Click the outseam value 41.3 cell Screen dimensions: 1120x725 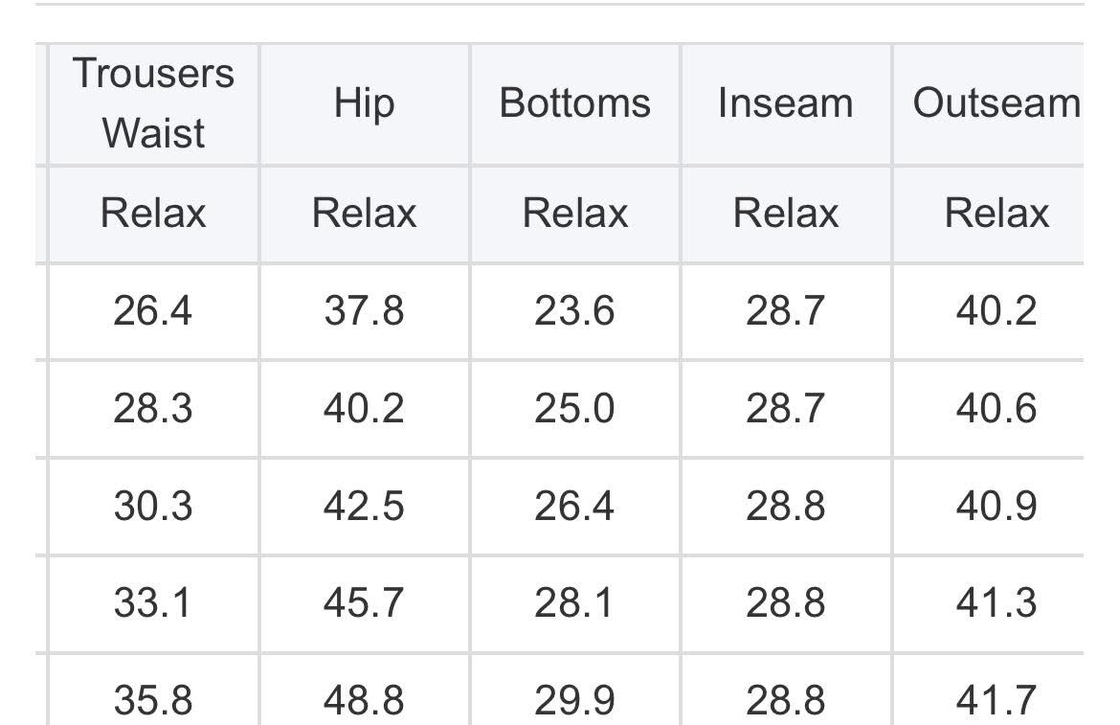point(996,603)
